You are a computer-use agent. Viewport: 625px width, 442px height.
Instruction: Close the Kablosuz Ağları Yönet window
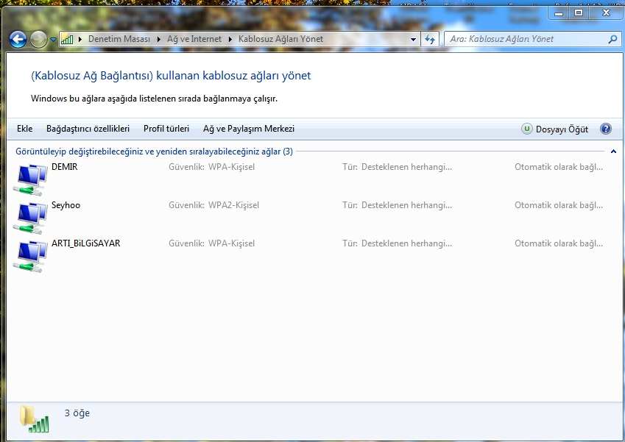click(606, 13)
